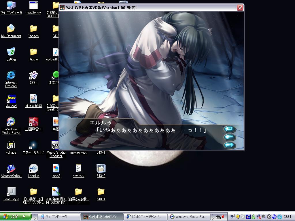Select the 三國風雲 II icon
This screenshot has height=221, width=295.
pos(33,124)
